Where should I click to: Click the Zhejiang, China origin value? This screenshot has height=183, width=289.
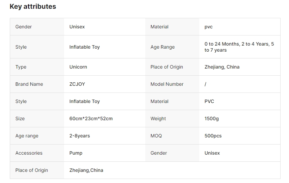pyautogui.click(x=222, y=67)
